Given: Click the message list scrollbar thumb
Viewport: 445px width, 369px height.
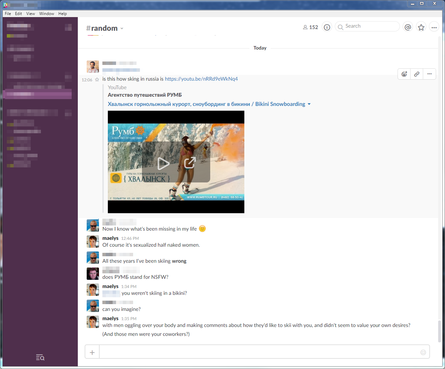Looking at the screenshot, I should pos(440,331).
